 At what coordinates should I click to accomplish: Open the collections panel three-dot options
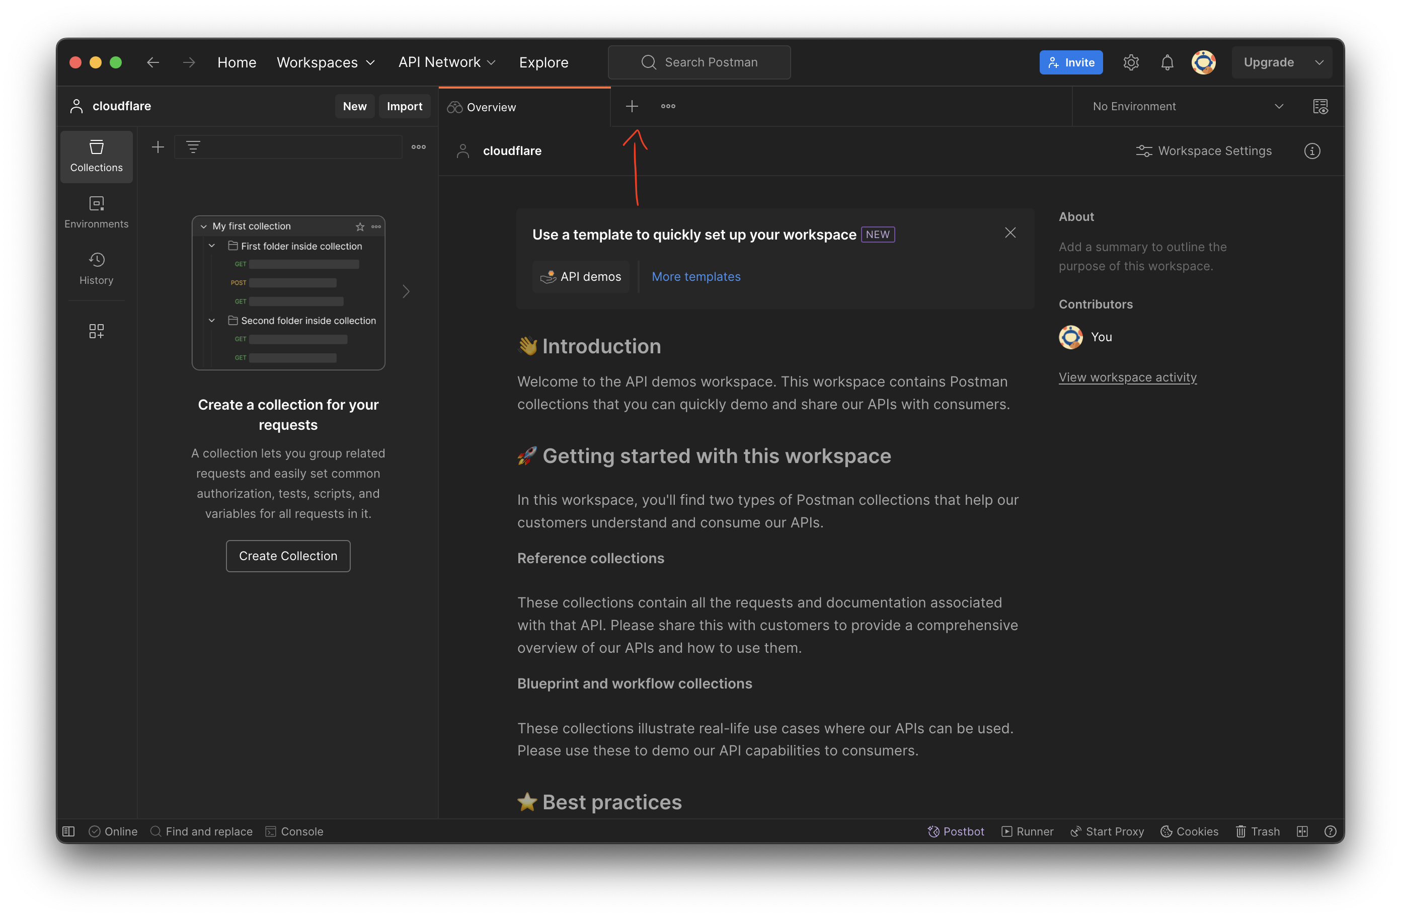point(419,147)
